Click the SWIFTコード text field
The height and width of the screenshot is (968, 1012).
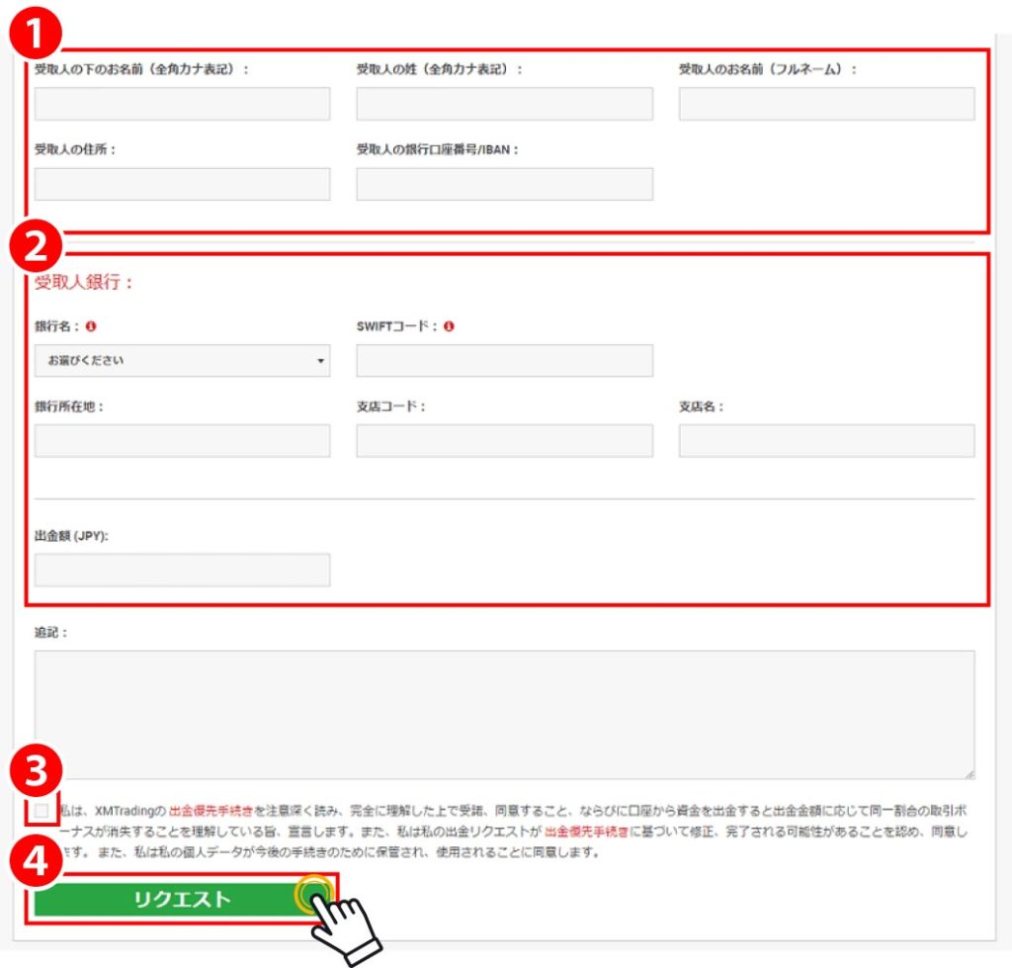pyautogui.click(x=504, y=361)
